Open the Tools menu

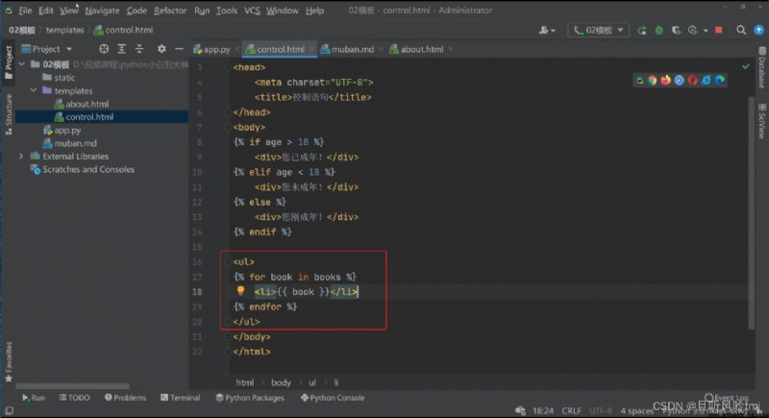(x=227, y=11)
